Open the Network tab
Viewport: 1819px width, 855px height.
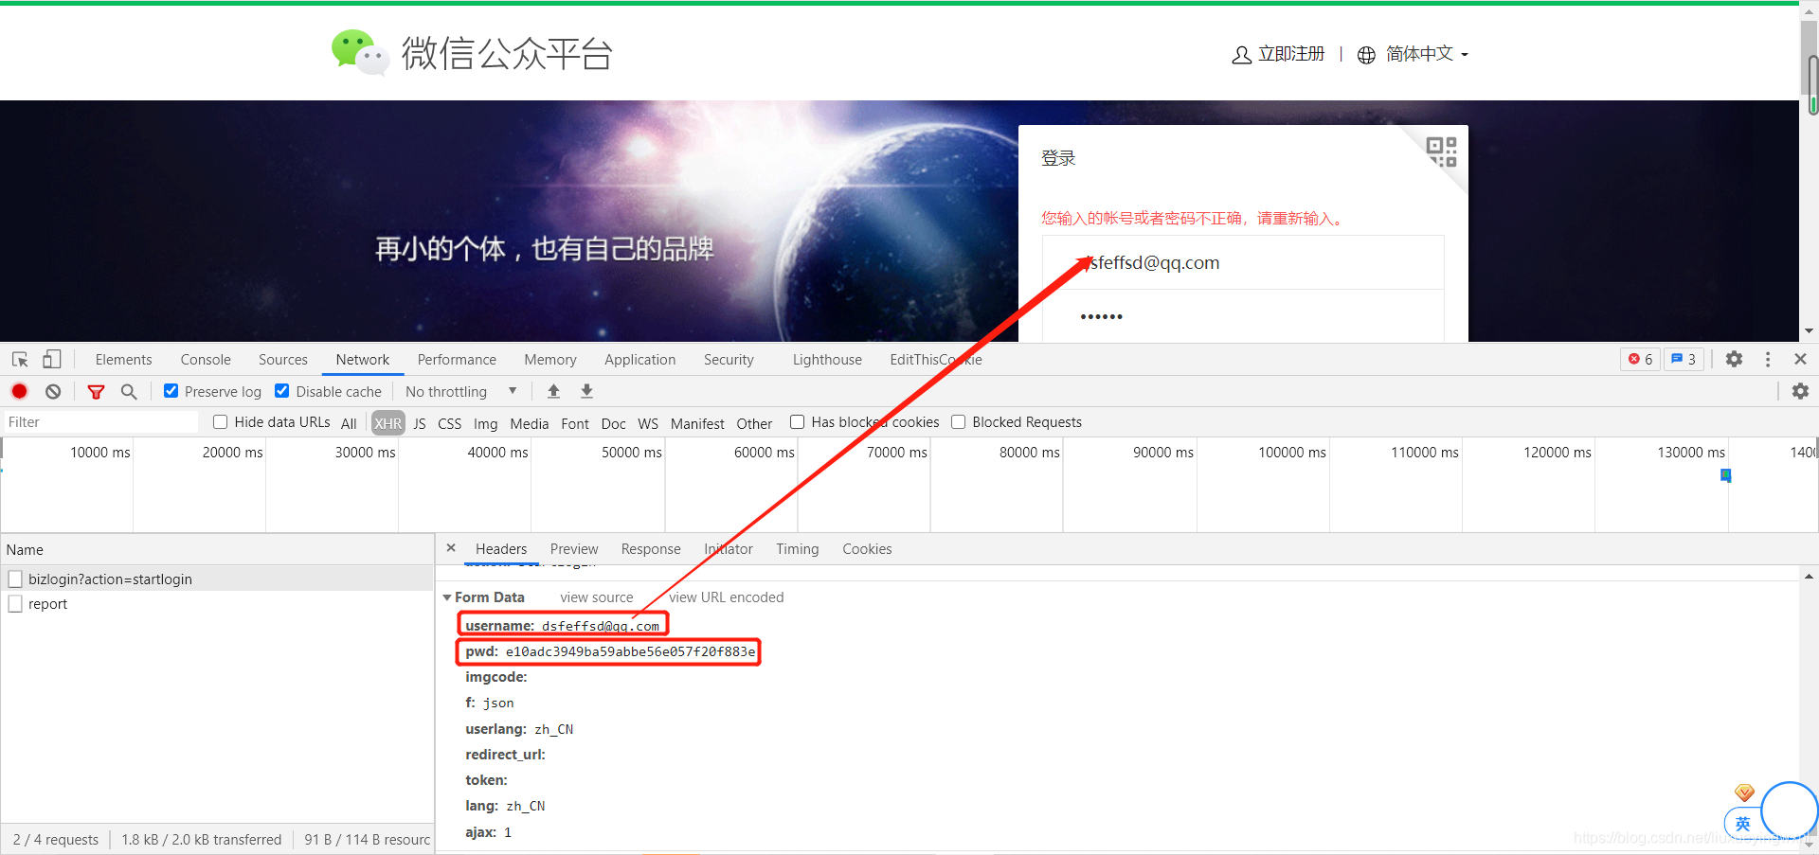coord(362,360)
